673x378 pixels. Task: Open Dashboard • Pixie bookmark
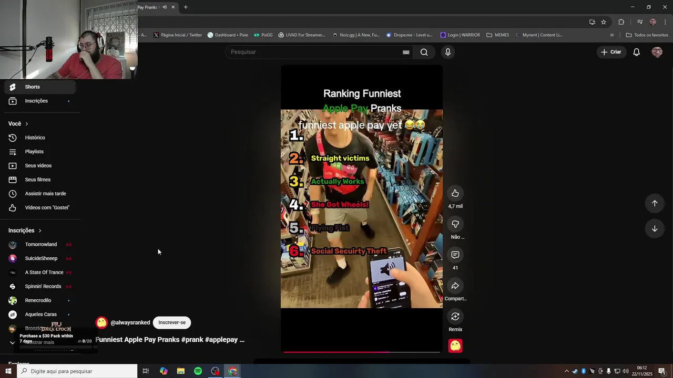pos(228,35)
